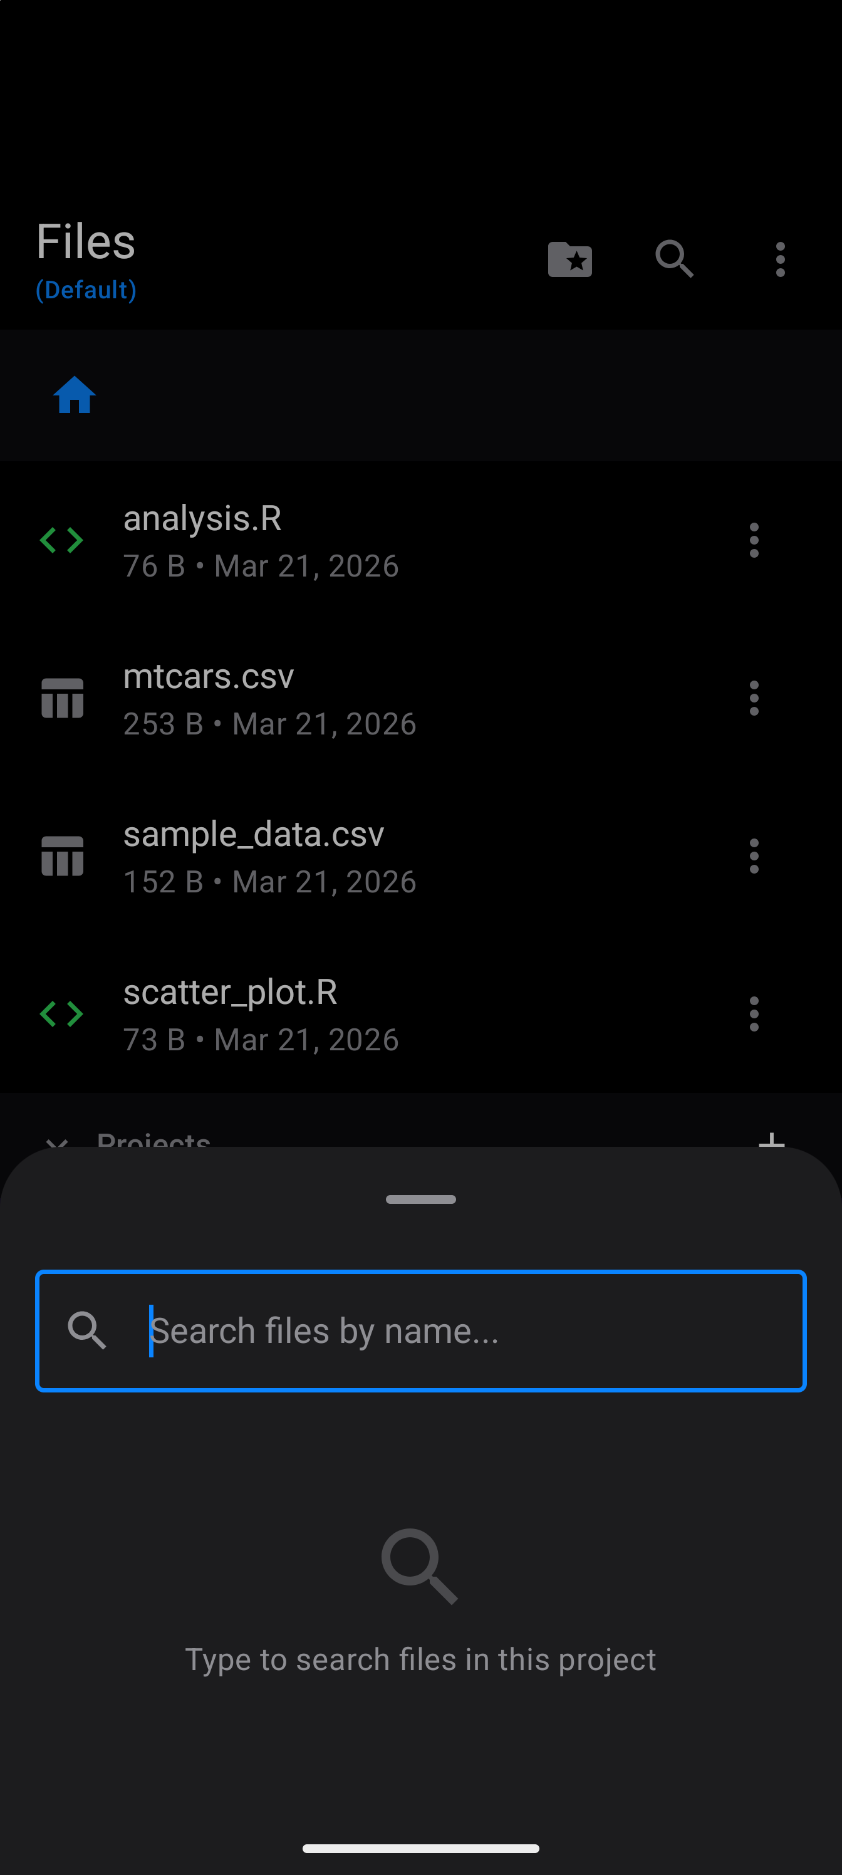Open the header overflow menu
This screenshot has width=842, height=1875.
pos(780,259)
